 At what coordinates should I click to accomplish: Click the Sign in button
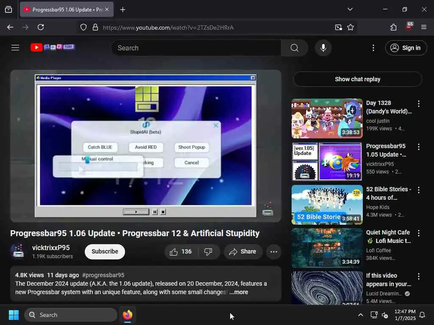tap(406, 48)
